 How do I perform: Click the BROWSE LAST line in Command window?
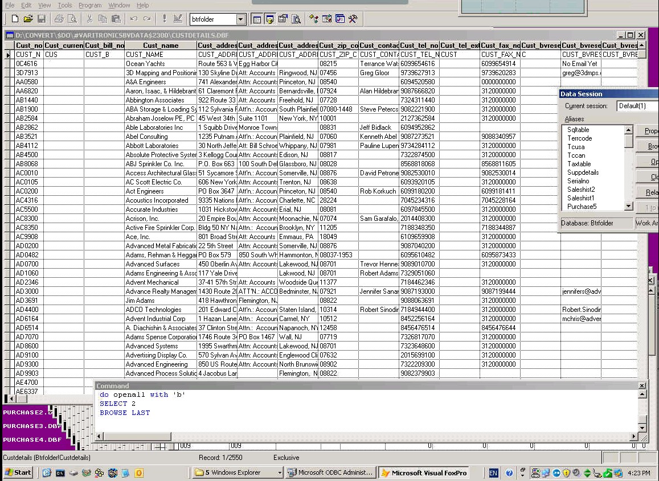pyautogui.click(x=125, y=413)
